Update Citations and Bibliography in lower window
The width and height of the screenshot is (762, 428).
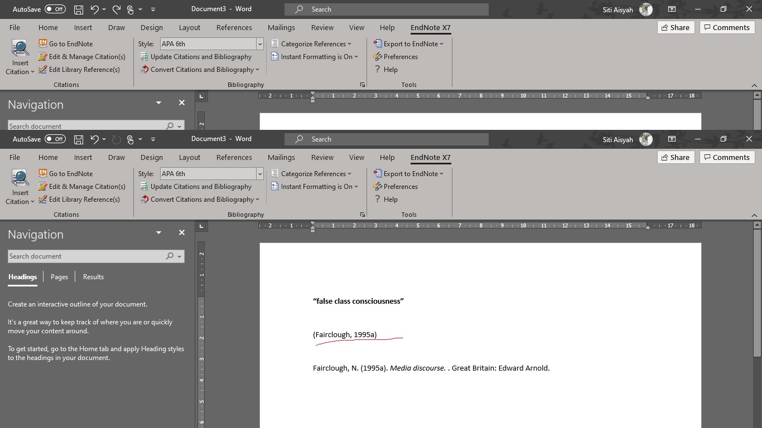tap(196, 187)
